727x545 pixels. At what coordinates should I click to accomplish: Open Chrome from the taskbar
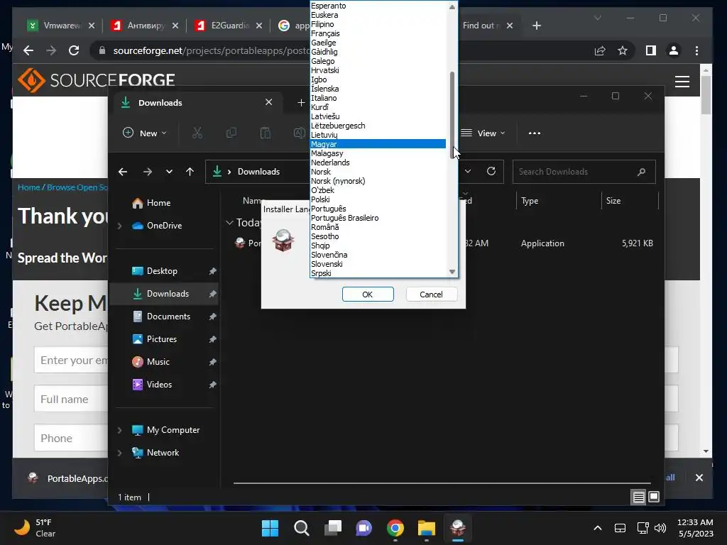point(395,528)
